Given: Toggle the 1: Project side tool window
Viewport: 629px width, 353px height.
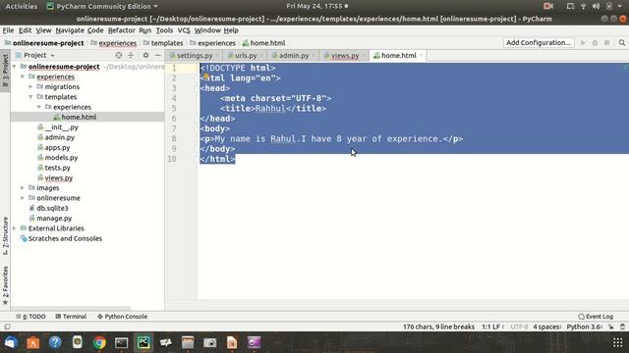Looking at the screenshot, I should pos(5,71).
